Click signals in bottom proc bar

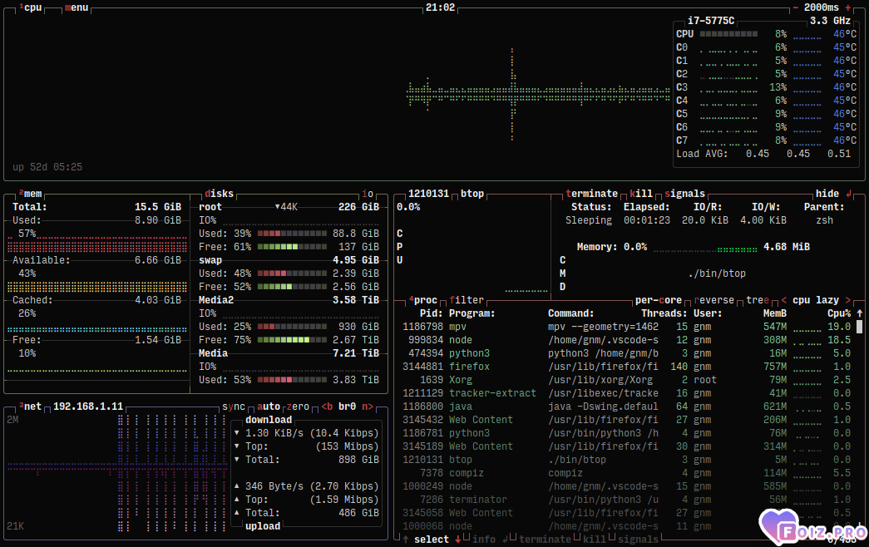638,540
